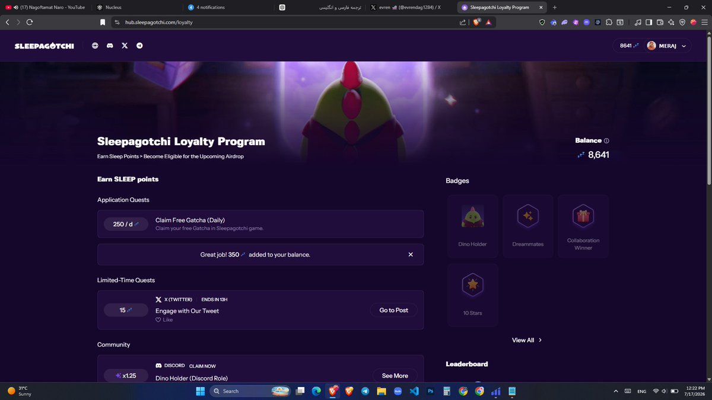Open File Explorer from the taskbar
The width and height of the screenshot is (712, 400).
381,391
